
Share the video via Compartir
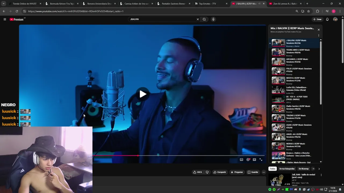220,172
